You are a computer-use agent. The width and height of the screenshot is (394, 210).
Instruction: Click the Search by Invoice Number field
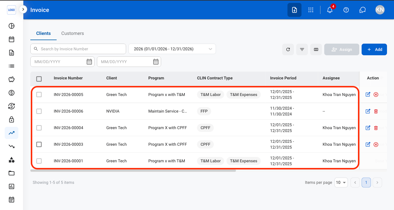click(x=78, y=49)
